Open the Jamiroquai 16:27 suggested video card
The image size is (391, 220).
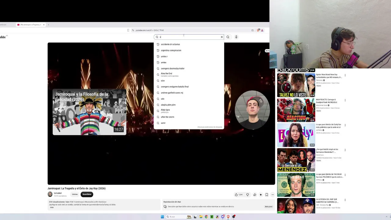click(x=90, y=112)
